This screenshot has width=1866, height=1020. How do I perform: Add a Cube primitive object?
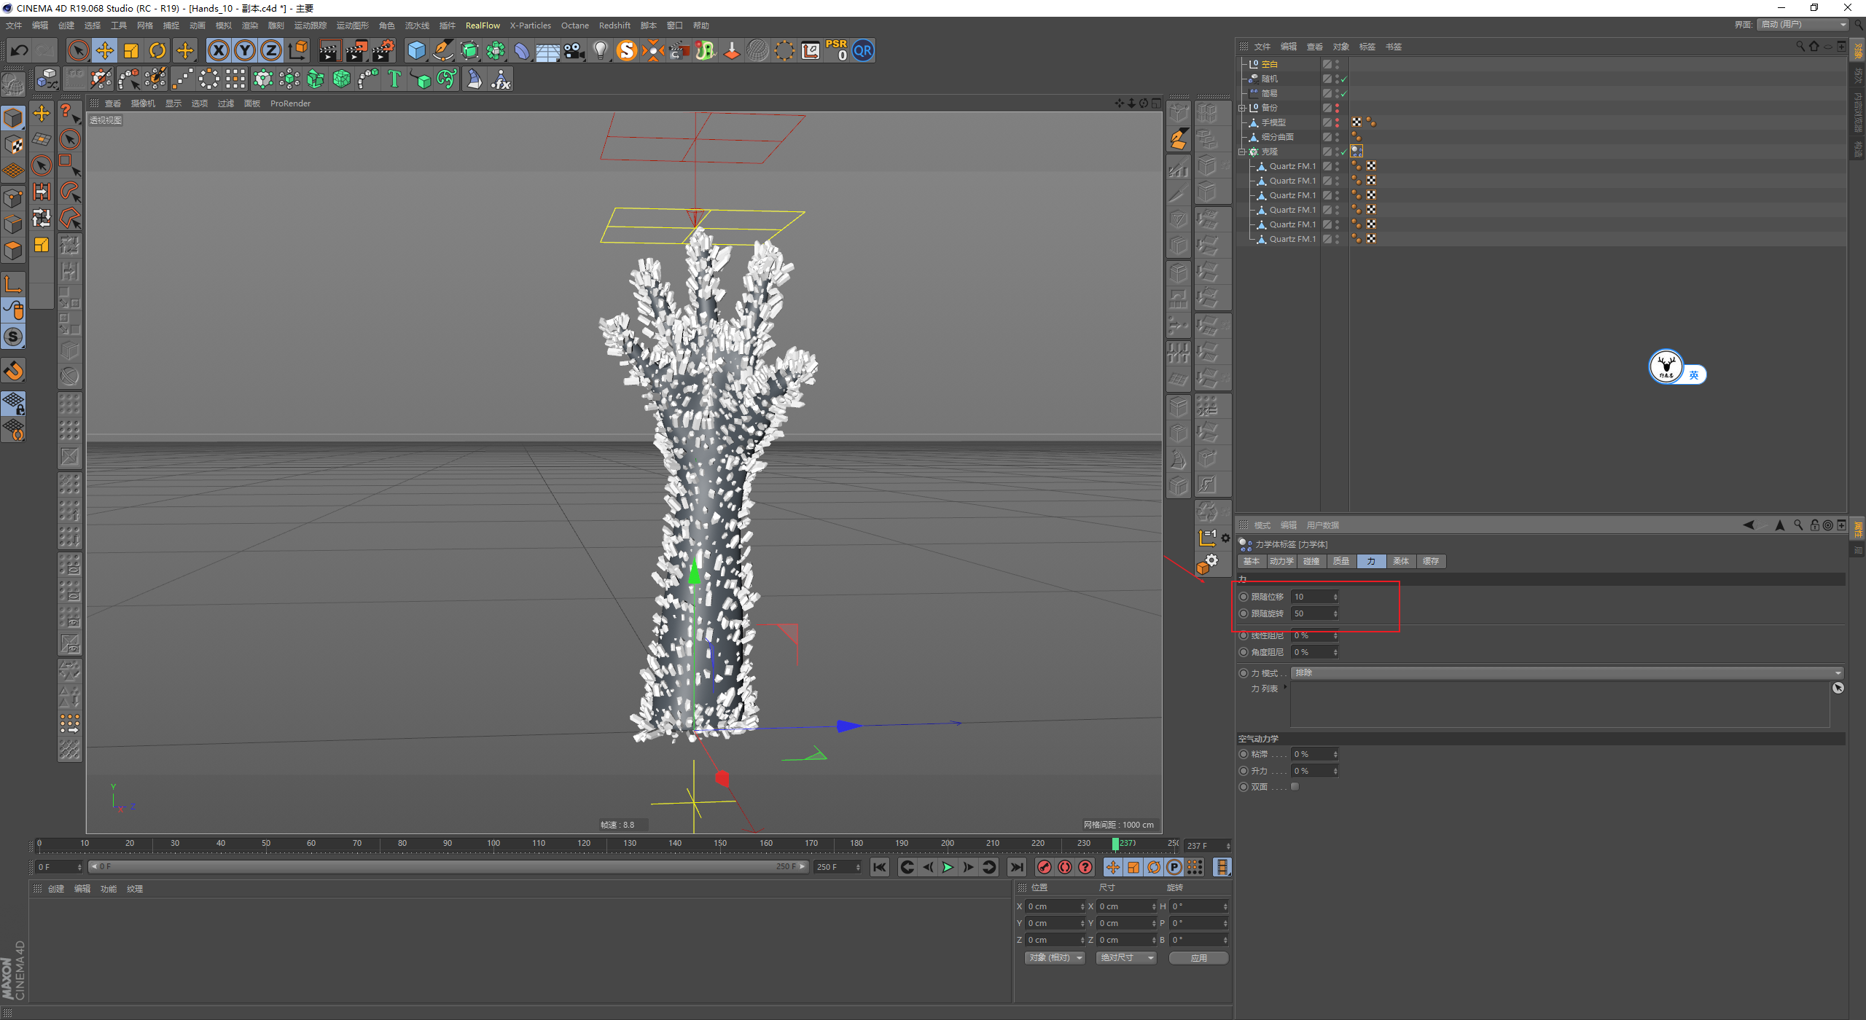416,50
